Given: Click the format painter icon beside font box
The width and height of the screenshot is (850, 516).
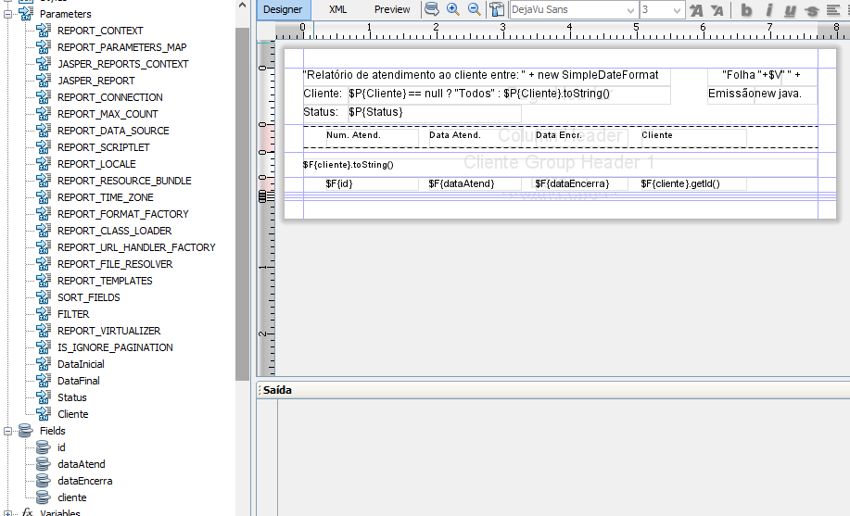Looking at the screenshot, I should point(497,9).
